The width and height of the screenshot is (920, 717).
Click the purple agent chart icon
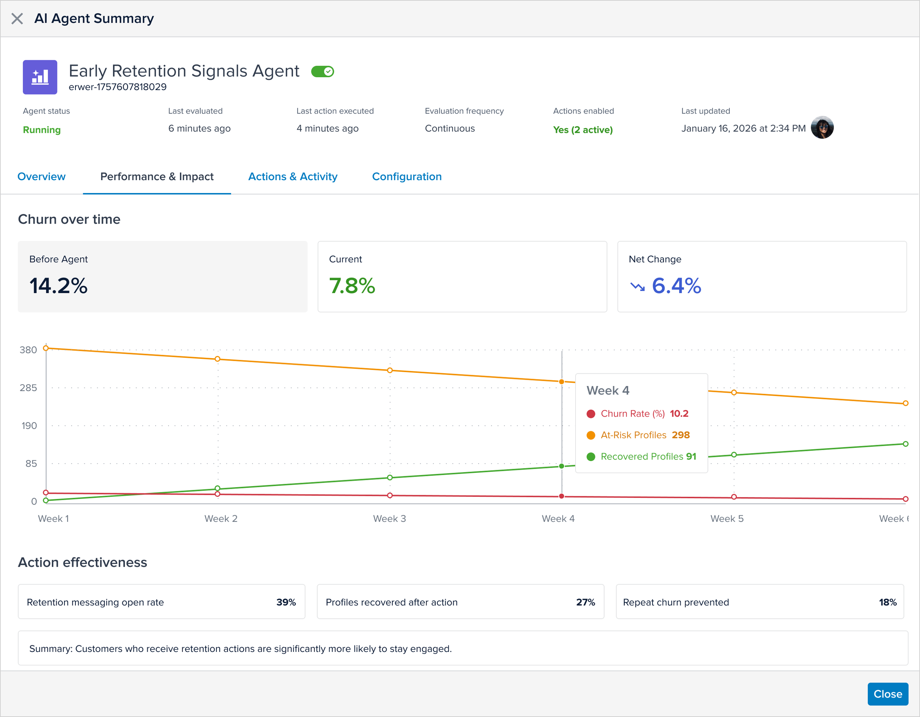(40, 77)
